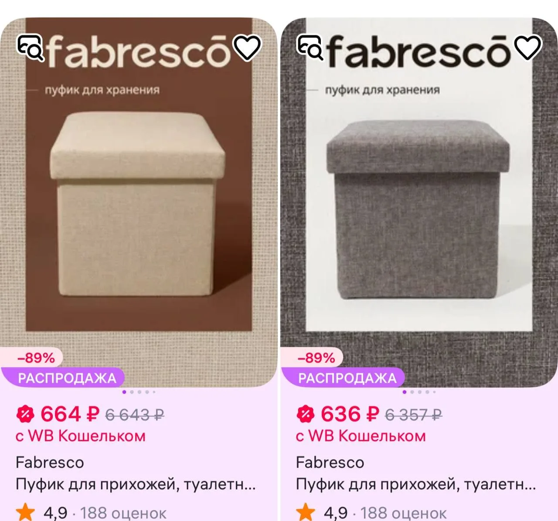The image size is (558, 521).
Task: Tap similar-image search icon on beige pouf
Action: [31, 47]
